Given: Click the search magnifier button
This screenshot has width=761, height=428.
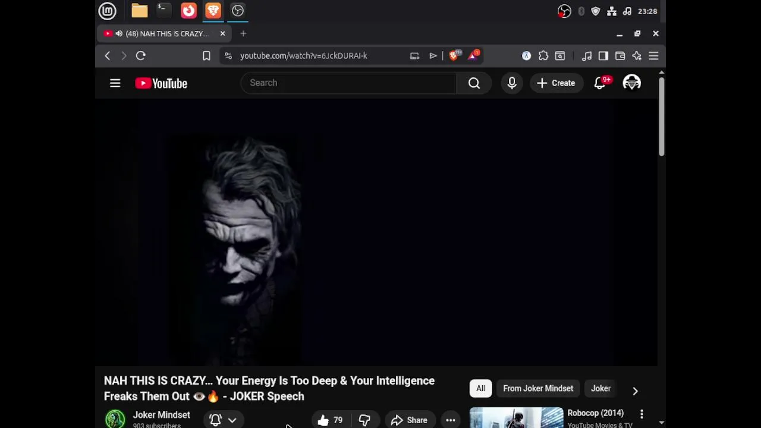Looking at the screenshot, I should [474, 83].
